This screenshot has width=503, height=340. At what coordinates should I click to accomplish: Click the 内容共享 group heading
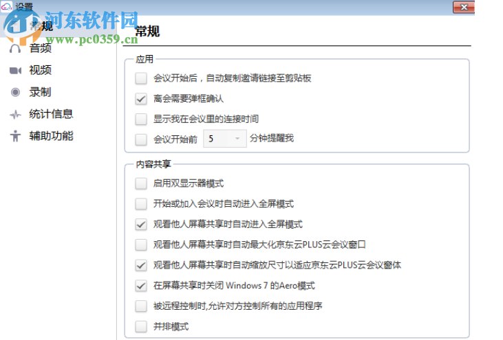[153, 164]
